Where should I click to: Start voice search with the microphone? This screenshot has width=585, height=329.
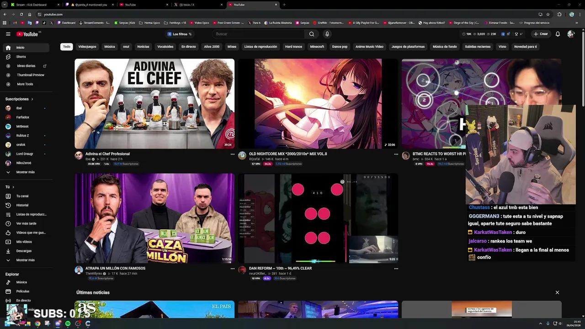(327, 34)
